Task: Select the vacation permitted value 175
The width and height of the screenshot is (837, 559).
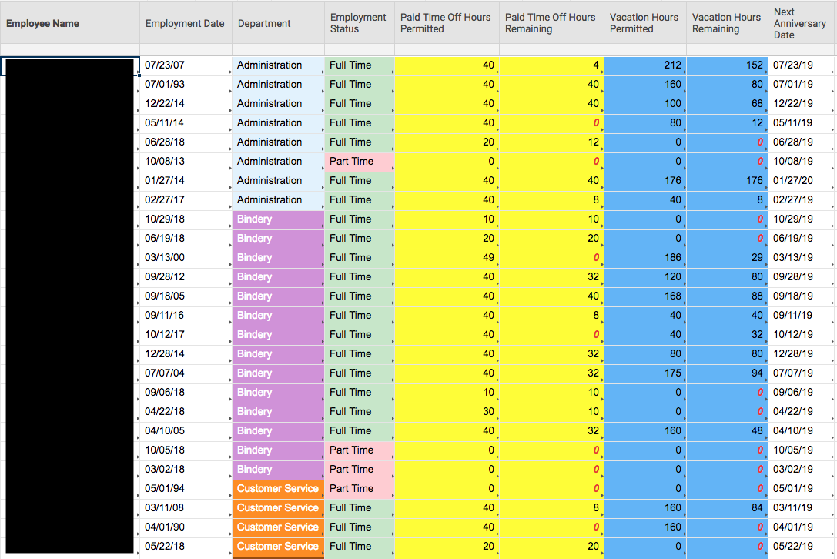Action: coord(644,373)
